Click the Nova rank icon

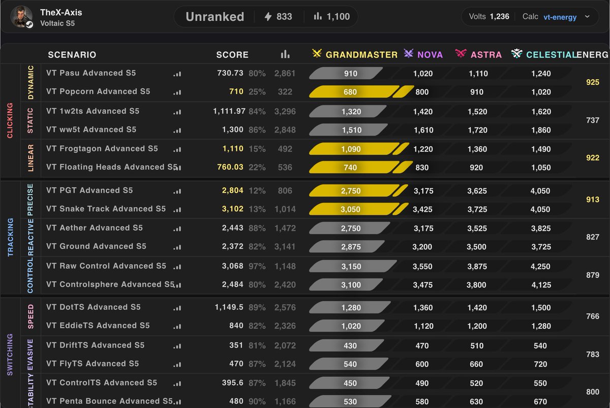(x=408, y=54)
